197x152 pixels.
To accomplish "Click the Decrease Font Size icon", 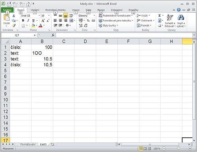I will [48, 21].
